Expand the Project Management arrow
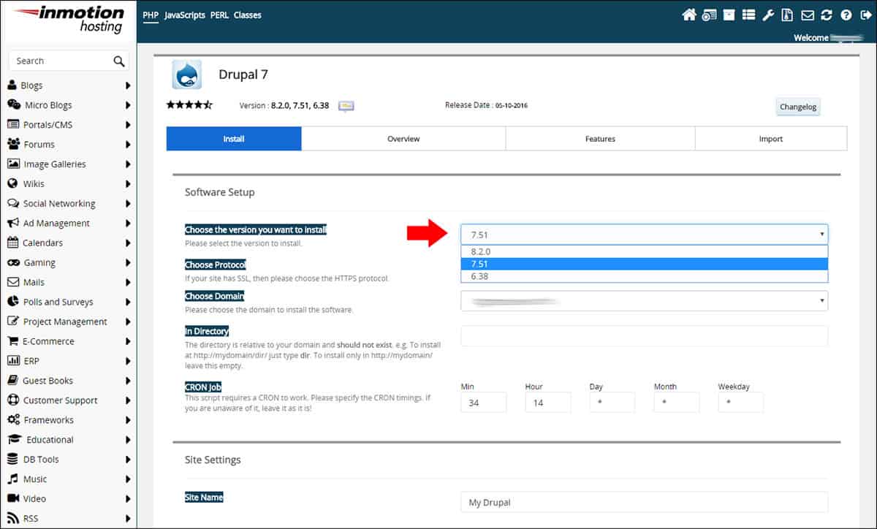Screen dimensions: 877x529 [x=128, y=322]
